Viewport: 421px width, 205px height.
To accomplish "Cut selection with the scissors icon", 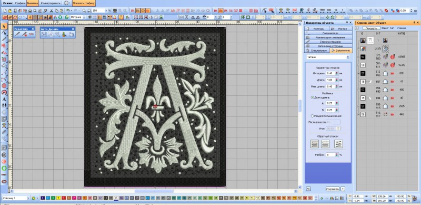I will pos(52,11).
